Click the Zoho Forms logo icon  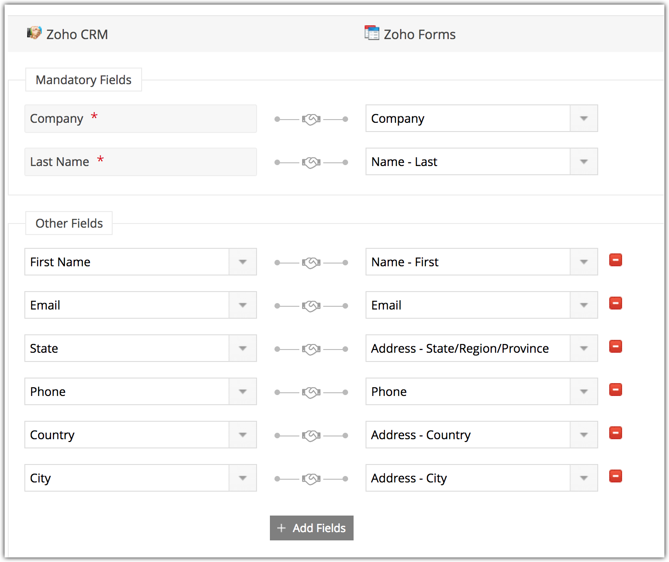tap(372, 33)
